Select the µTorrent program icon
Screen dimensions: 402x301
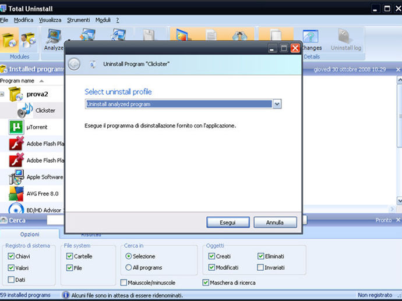[x=16, y=127]
